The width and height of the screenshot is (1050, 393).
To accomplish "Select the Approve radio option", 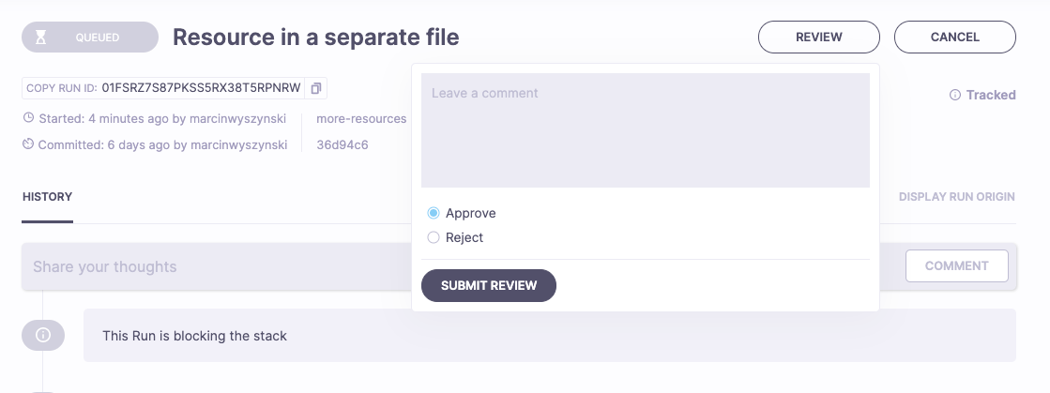I will click(434, 213).
